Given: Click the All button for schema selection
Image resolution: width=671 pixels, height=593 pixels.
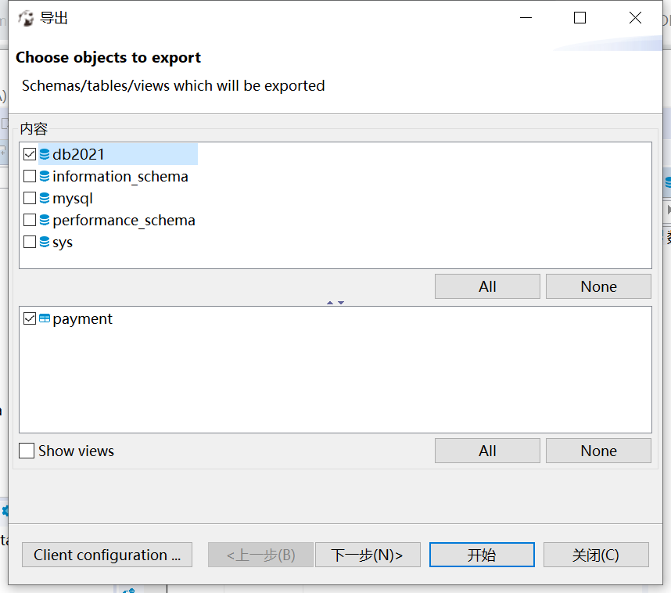Looking at the screenshot, I should pyautogui.click(x=487, y=286).
